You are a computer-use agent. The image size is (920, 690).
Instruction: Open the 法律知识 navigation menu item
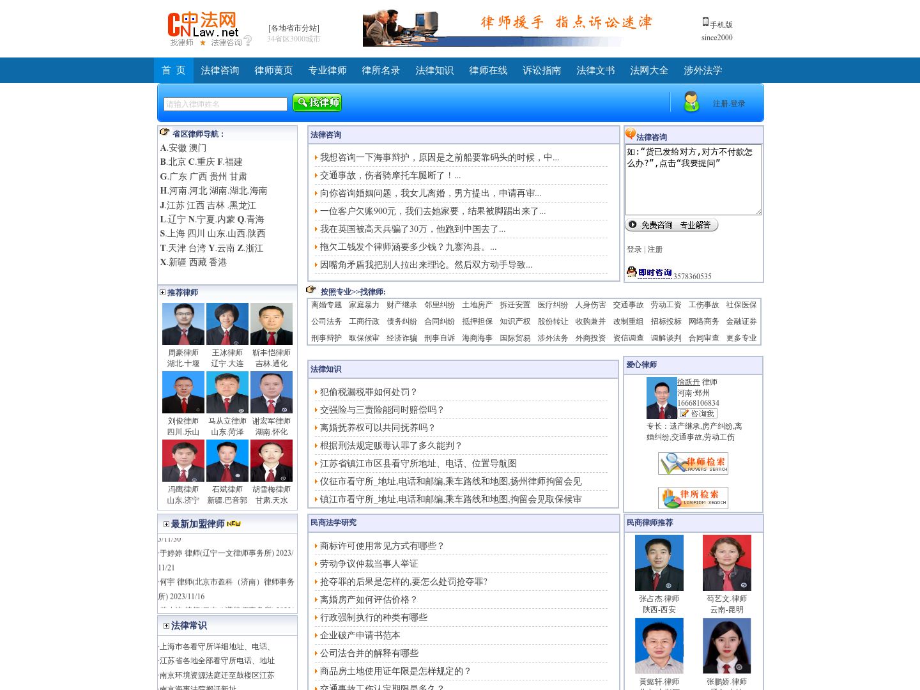434,70
